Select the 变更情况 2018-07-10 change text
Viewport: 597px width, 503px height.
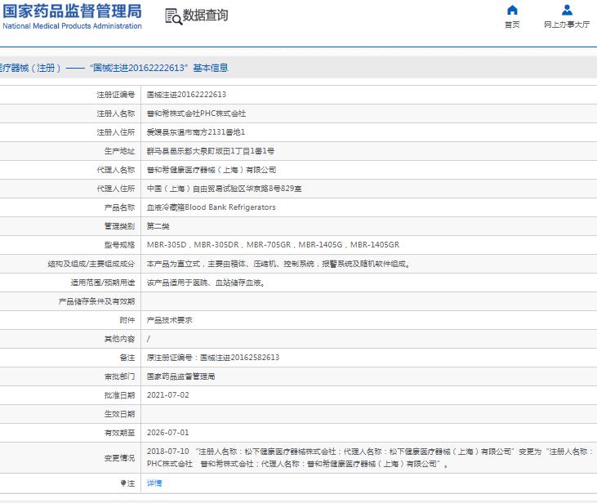click(x=370, y=458)
